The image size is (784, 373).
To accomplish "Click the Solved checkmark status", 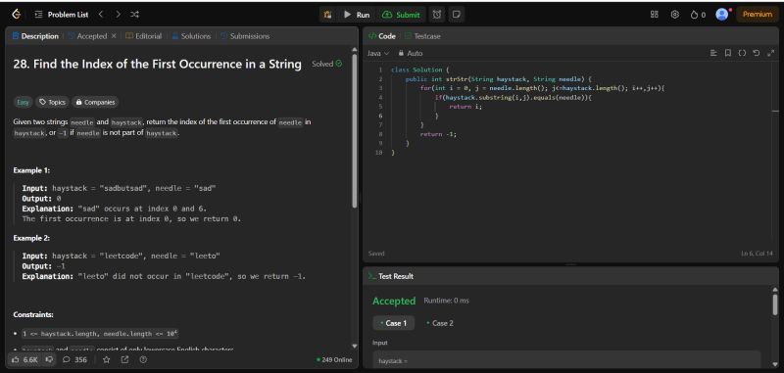I will pos(327,64).
